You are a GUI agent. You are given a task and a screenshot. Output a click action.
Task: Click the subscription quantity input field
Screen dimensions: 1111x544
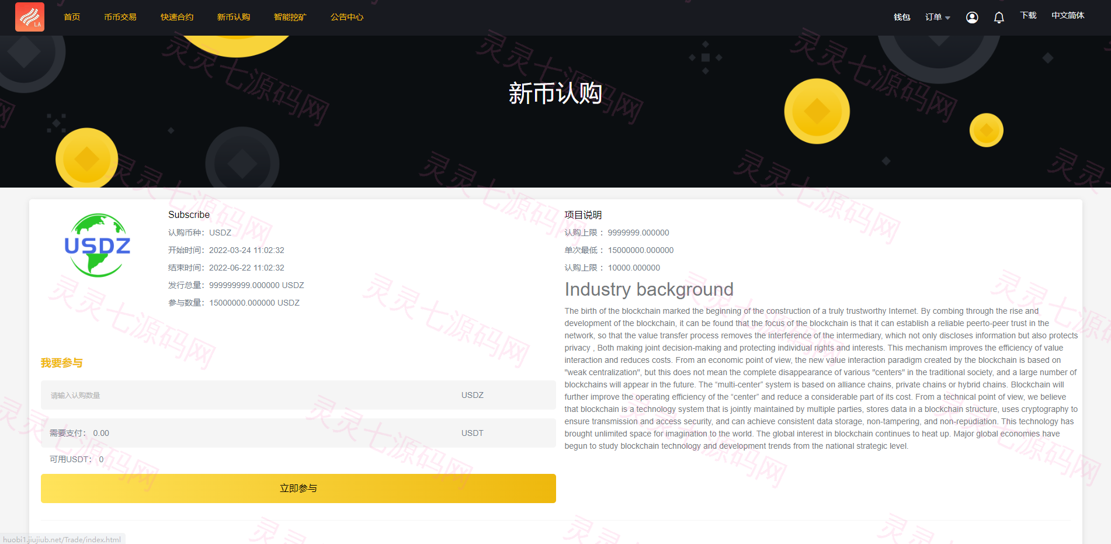pos(298,395)
